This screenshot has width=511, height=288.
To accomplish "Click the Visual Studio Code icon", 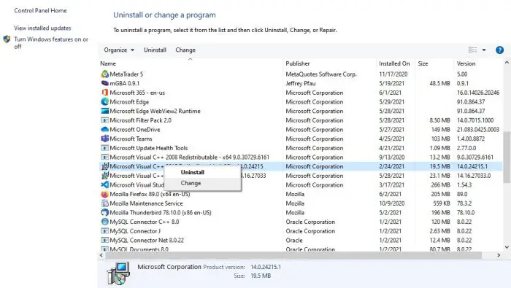I will coord(104,185).
